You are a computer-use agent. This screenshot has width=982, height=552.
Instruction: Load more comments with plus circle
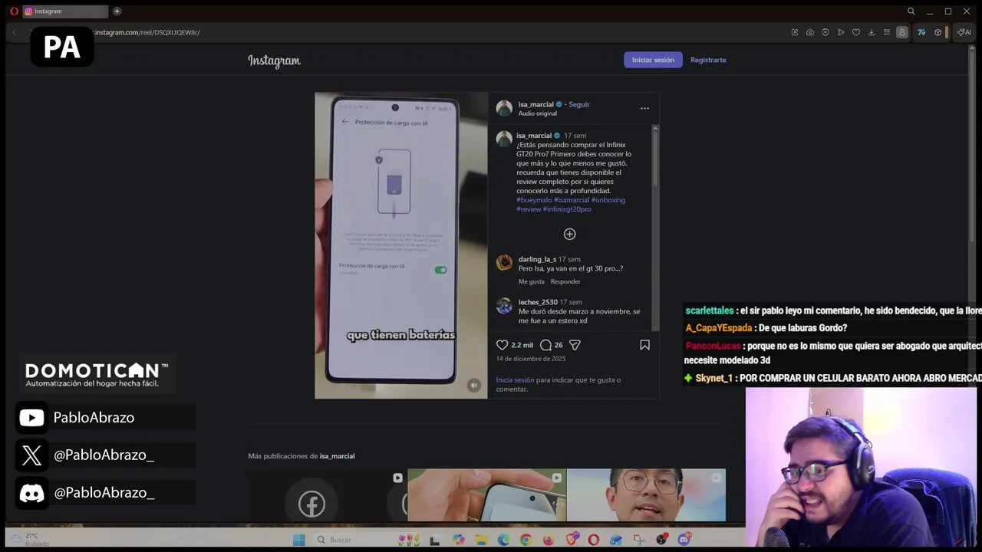(569, 234)
